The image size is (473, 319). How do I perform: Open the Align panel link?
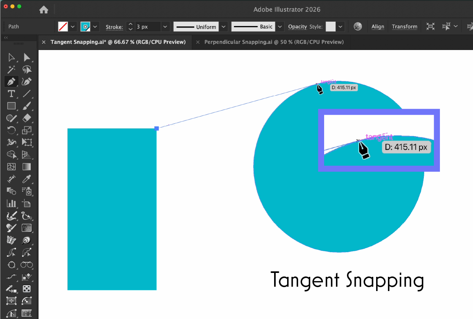[378, 26]
